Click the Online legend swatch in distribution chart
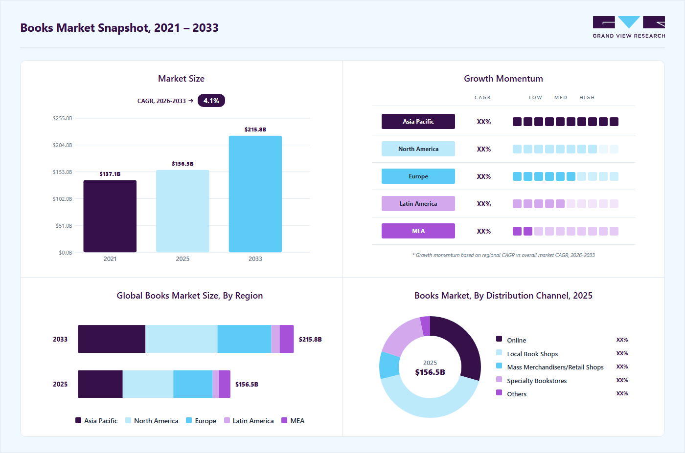This screenshot has width=685, height=453. pos(499,339)
